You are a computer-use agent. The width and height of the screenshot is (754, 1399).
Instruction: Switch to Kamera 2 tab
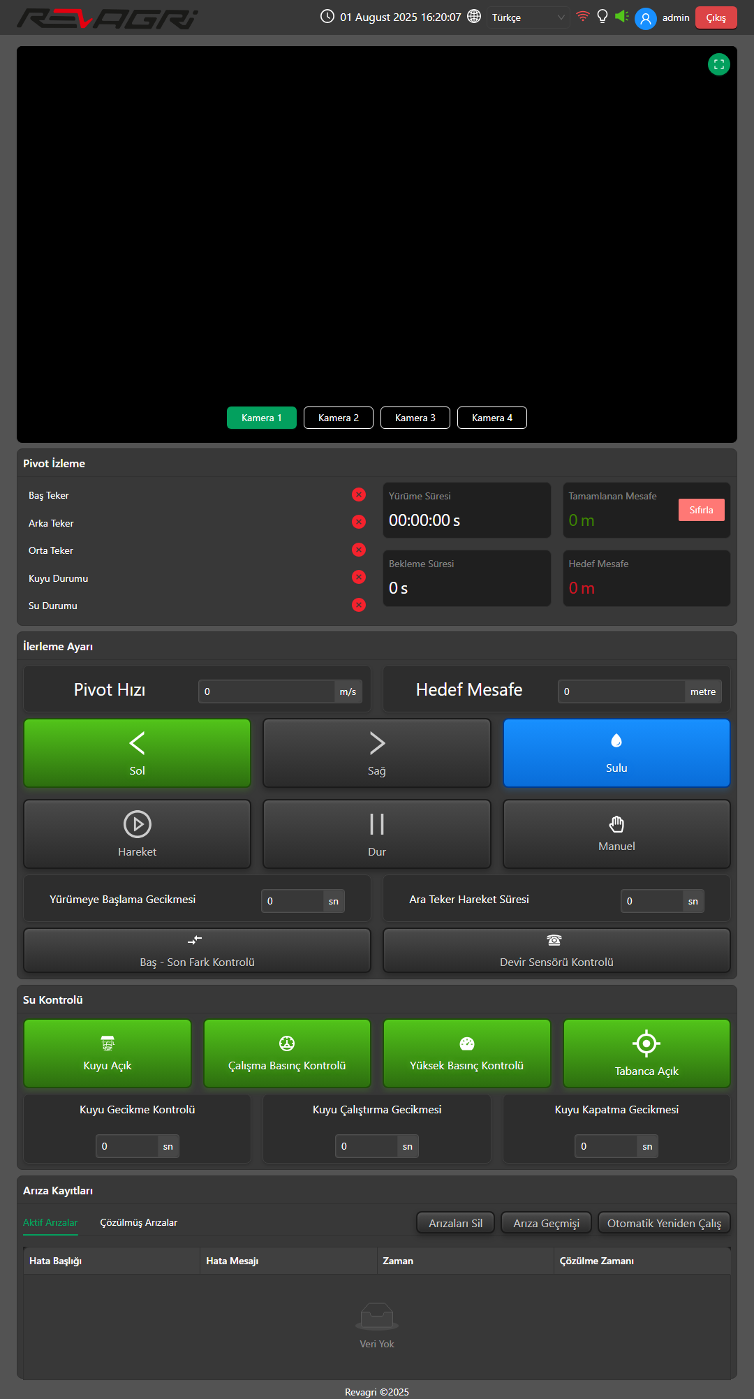[x=339, y=418]
